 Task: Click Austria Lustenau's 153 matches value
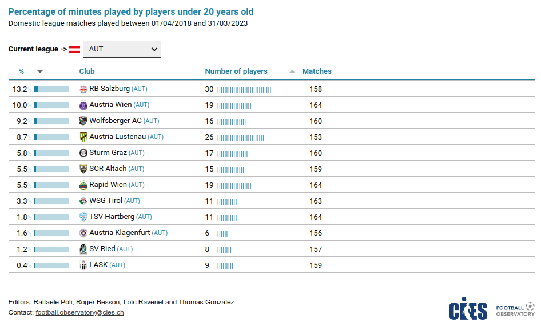click(x=316, y=137)
